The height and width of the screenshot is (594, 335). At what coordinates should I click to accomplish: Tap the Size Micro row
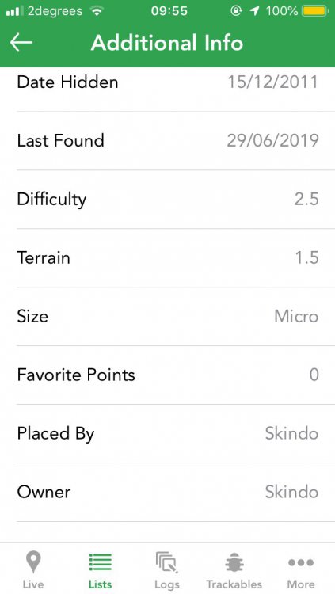168,316
